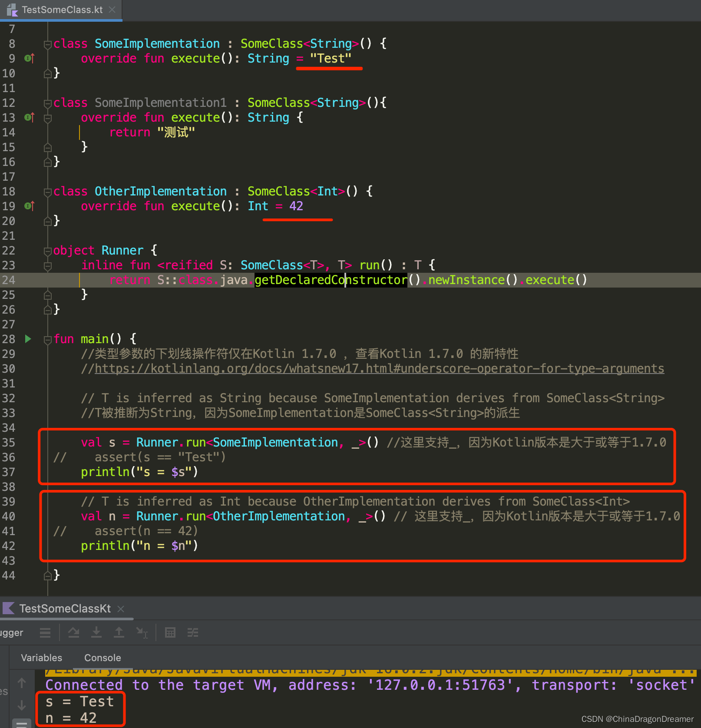The height and width of the screenshot is (728, 701).
Task: Click SomeImplementation type argument on line 35
Action: coord(275,442)
